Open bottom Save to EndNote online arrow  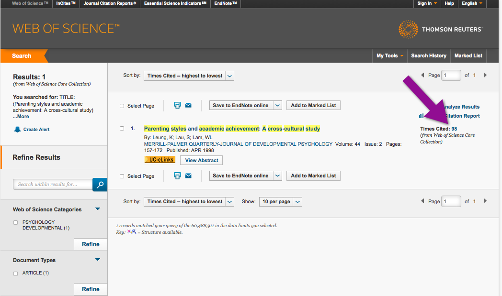pyautogui.click(x=277, y=175)
